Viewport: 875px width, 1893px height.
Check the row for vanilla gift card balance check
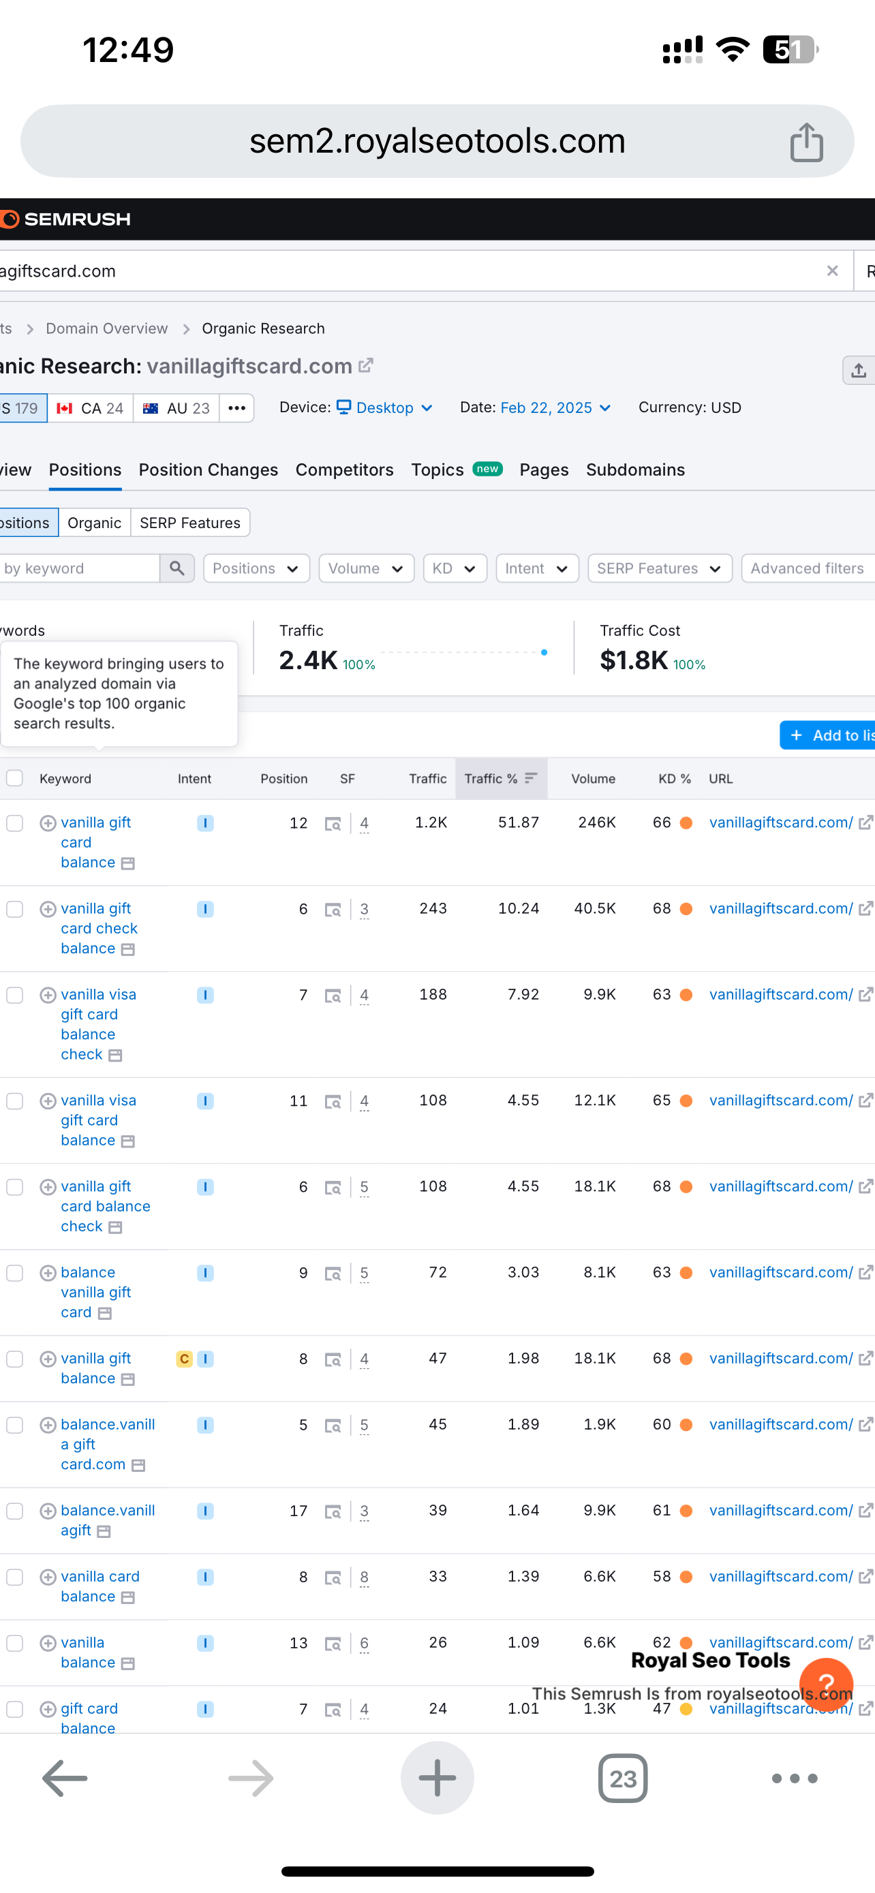(x=15, y=1187)
